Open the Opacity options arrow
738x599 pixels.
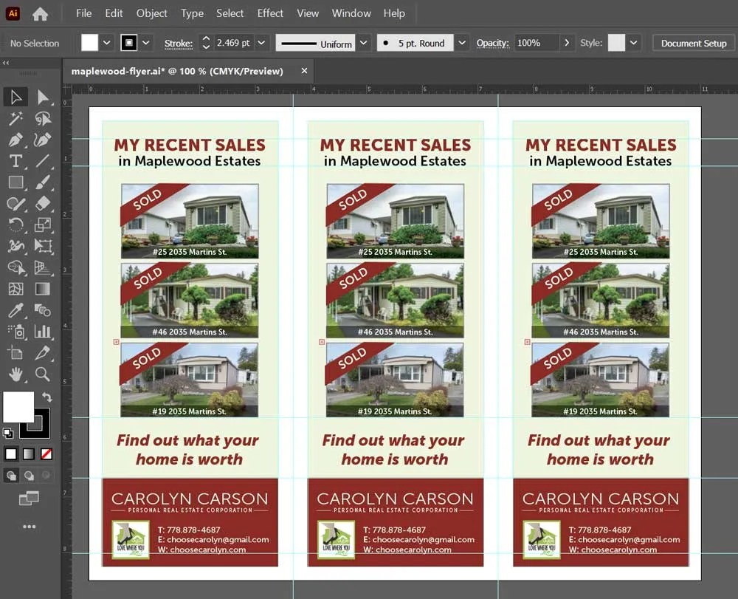click(x=567, y=43)
